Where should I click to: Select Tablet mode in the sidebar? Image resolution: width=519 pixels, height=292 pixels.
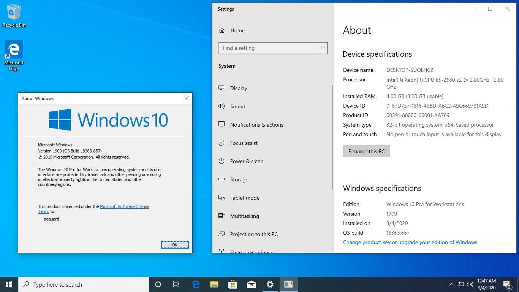pos(245,198)
